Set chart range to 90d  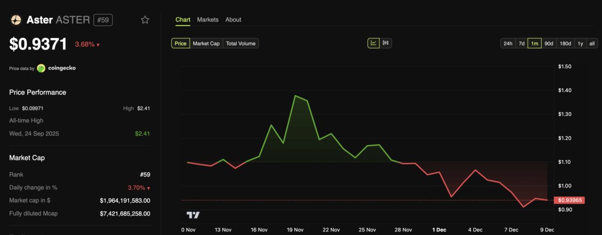[x=548, y=43]
